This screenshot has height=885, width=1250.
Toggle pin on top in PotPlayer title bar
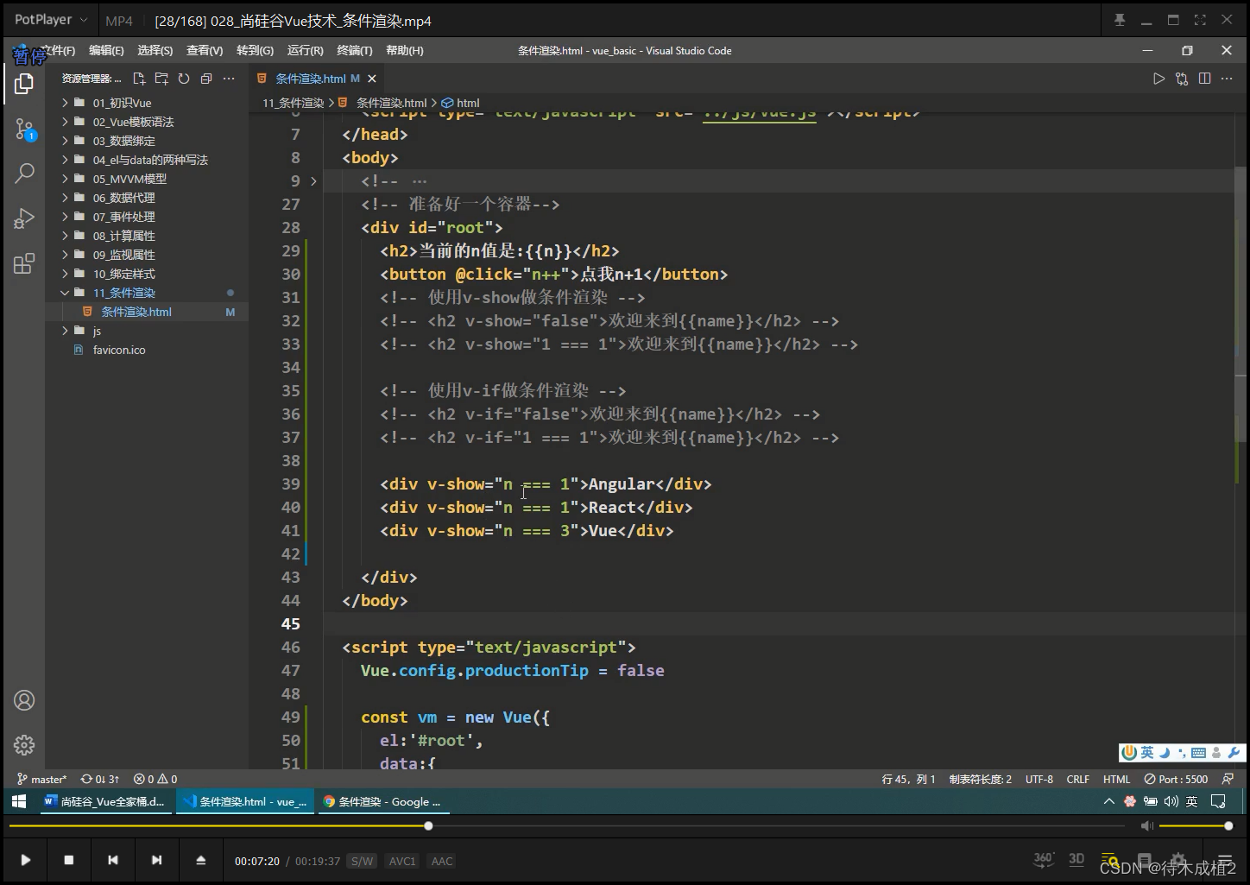coord(1120,20)
